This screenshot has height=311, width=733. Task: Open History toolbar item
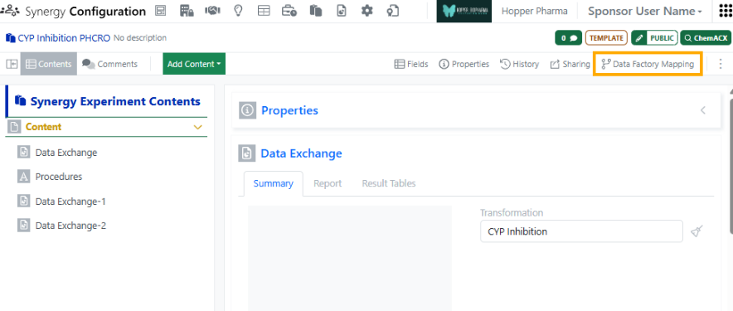[x=519, y=64]
